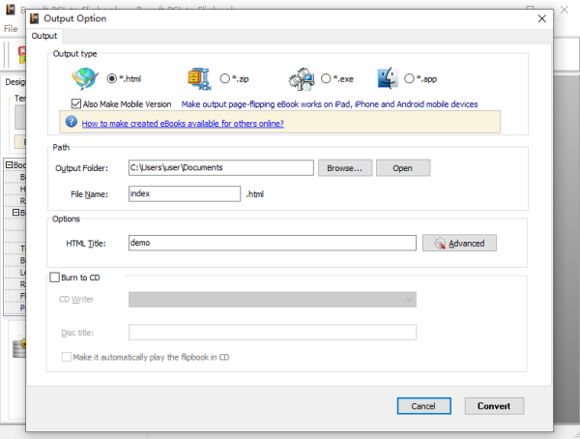Click the ZIP archive output icon
This screenshot has width=580, height=439.
click(199, 79)
